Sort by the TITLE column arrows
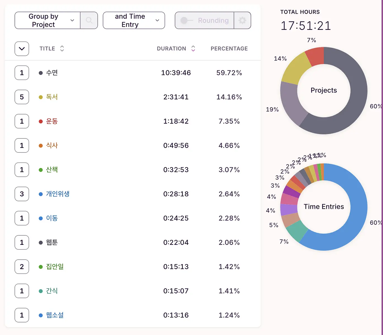The width and height of the screenshot is (383, 335). [x=62, y=49]
